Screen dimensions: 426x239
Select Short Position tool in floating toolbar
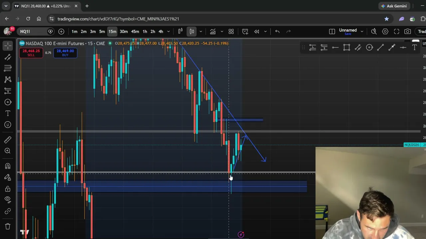(324, 48)
